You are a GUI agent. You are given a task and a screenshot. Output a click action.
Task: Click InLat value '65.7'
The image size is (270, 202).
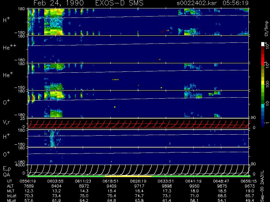(250, 196)
